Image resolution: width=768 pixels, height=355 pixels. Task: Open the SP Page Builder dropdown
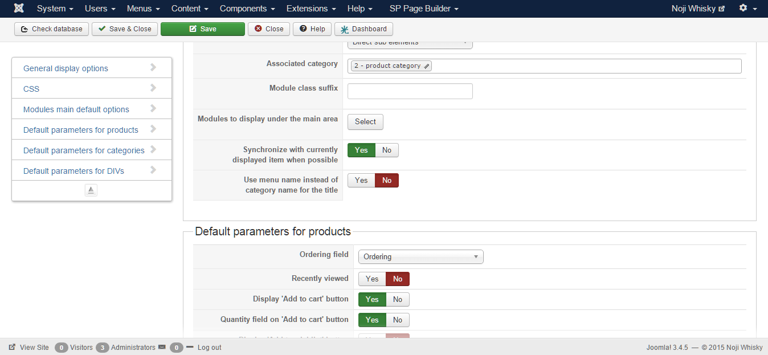click(x=424, y=9)
